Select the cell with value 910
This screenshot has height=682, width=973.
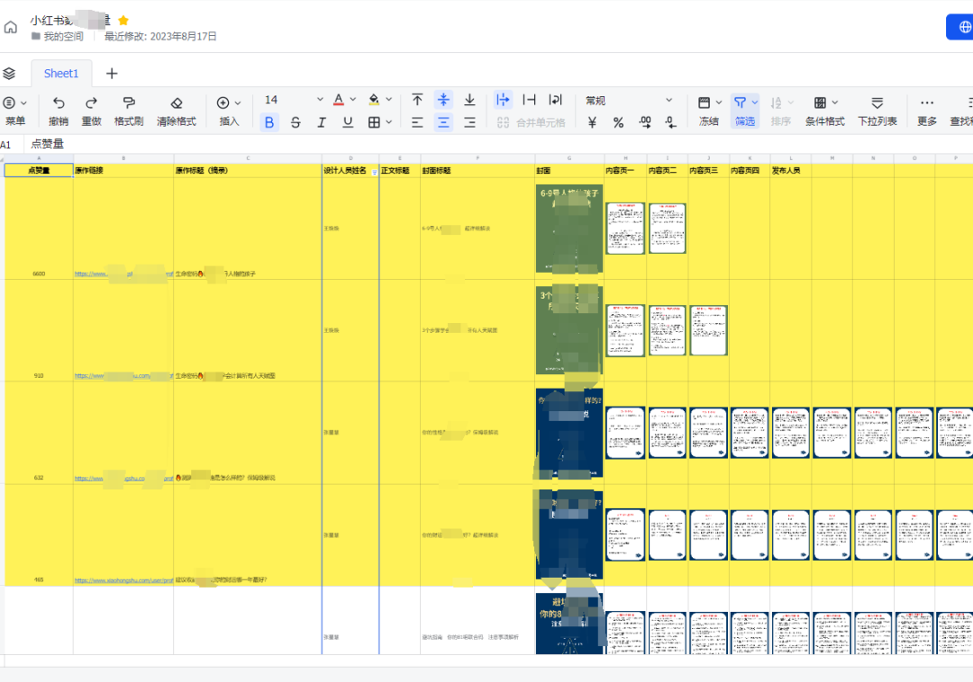tap(39, 330)
